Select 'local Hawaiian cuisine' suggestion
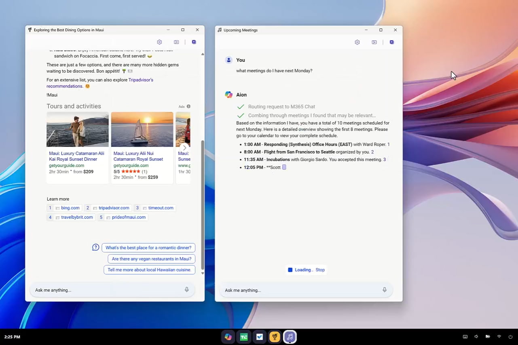518x345 pixels. tap(150, 270)
